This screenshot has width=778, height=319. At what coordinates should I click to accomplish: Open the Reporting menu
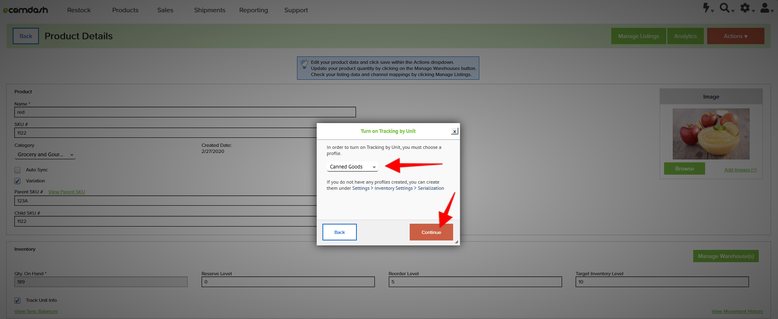click(254, 10)
